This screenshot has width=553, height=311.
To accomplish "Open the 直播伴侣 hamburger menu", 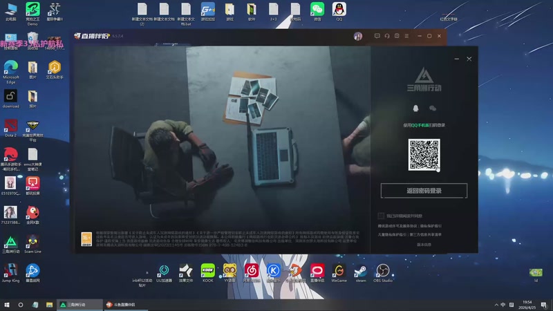I will tap(406, 36).
